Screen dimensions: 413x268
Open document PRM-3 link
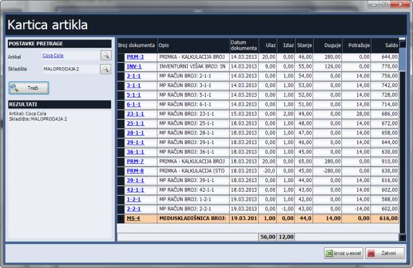coord(135,57)
